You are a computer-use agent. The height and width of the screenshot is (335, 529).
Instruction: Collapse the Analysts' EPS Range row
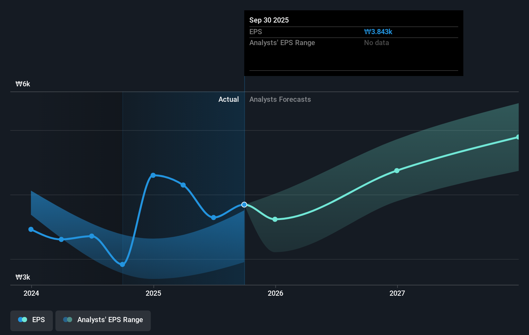tap(282, 43)
